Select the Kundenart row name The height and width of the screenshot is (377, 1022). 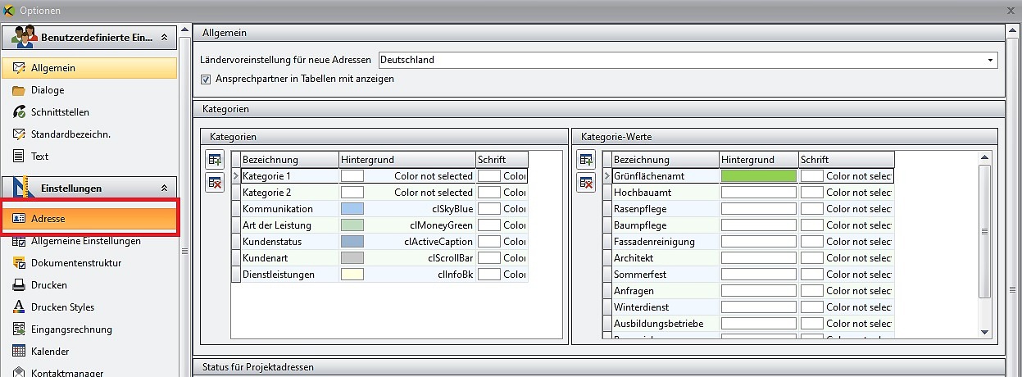pyautogui.click(x=266, y=258)
